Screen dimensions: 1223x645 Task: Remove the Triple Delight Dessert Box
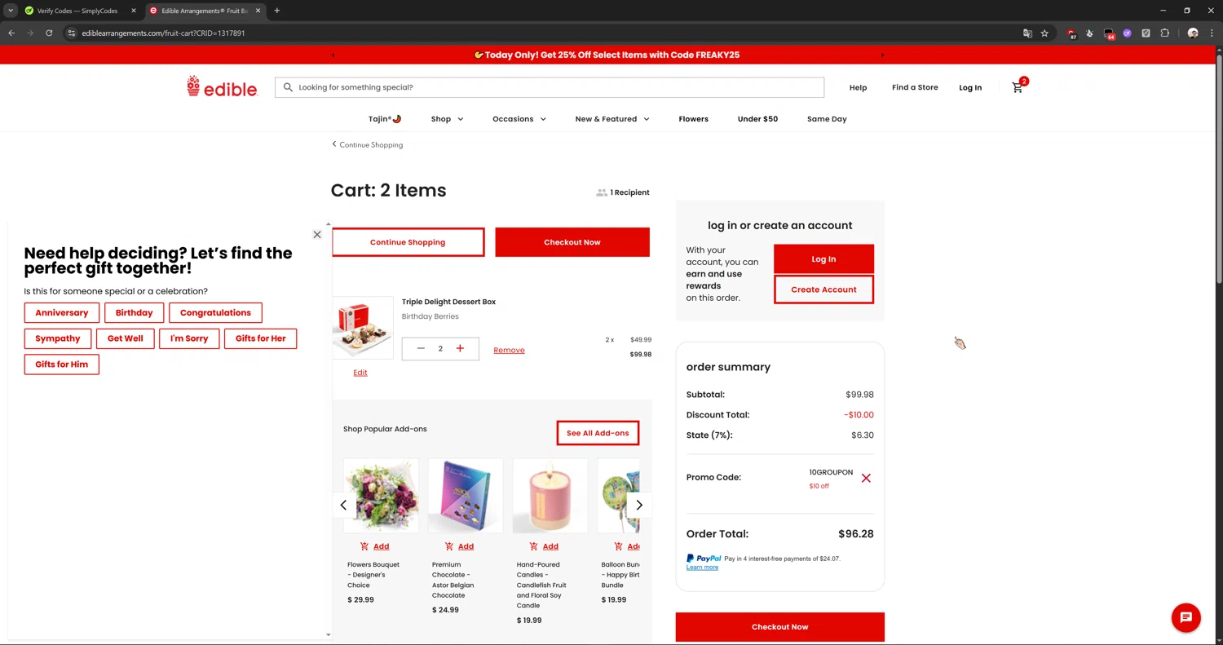pyautogui.click(x=509, y=350)
